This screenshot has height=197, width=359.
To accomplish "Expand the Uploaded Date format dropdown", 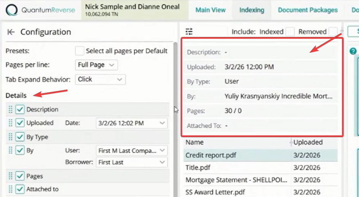I will [132, 123].
